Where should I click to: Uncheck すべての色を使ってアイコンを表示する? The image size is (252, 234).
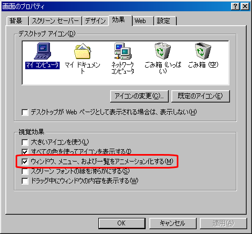[25, 152]
